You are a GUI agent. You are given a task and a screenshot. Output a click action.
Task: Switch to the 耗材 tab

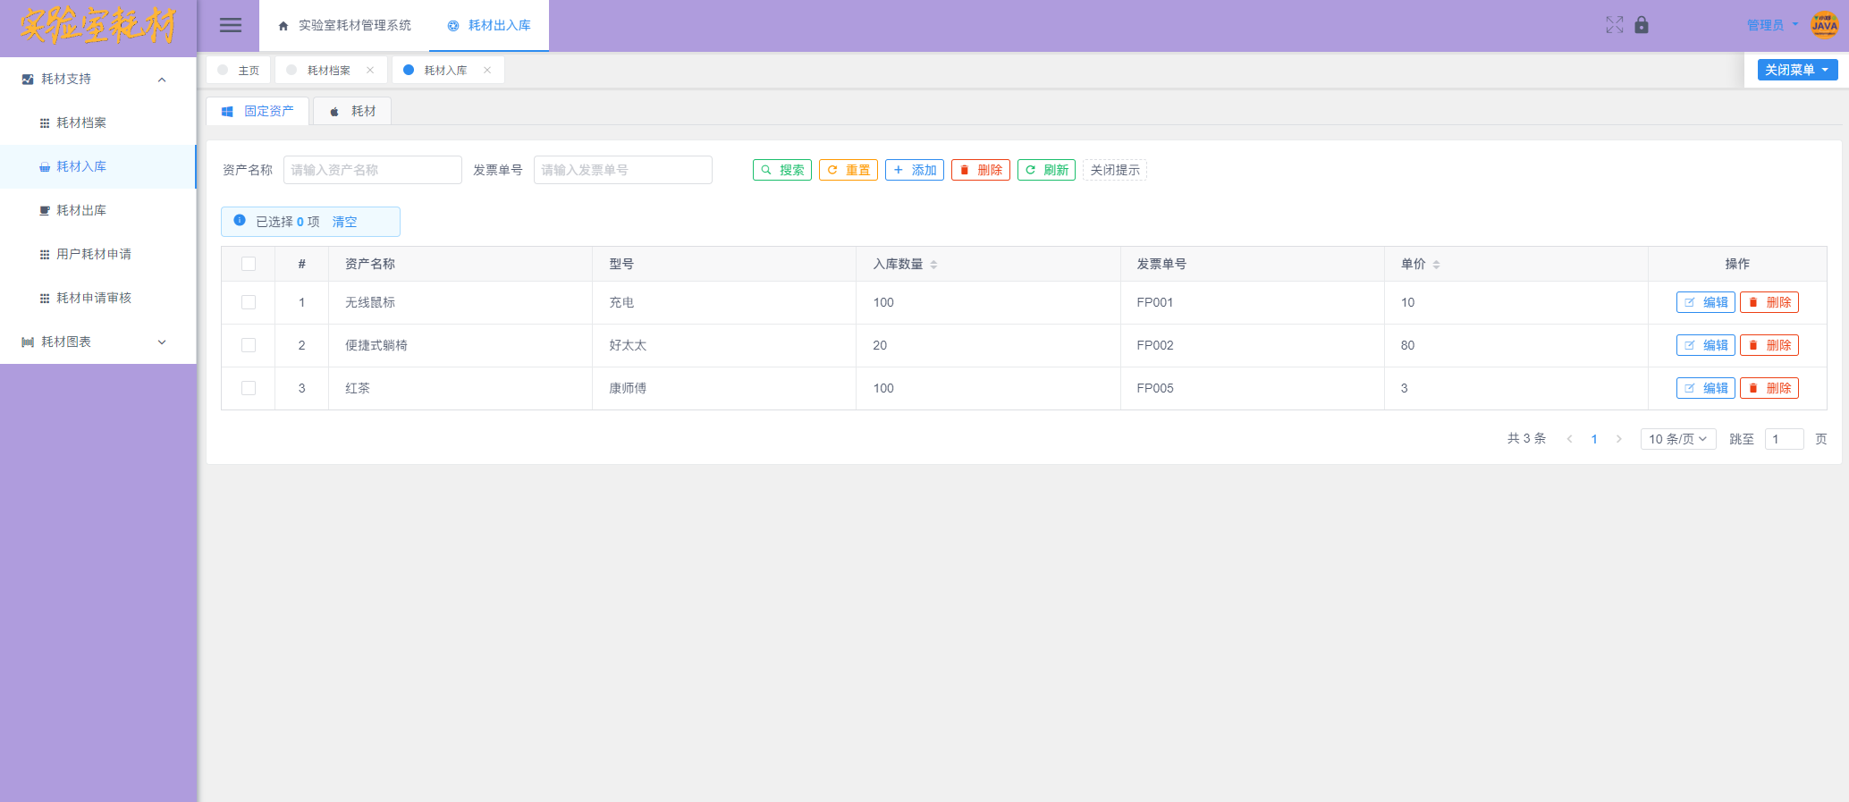(x=353, y=111)
